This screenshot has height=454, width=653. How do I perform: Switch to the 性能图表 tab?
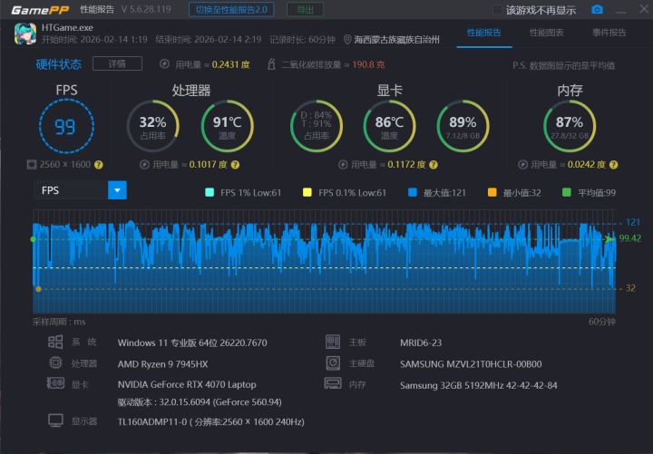[x=546, y=33]
